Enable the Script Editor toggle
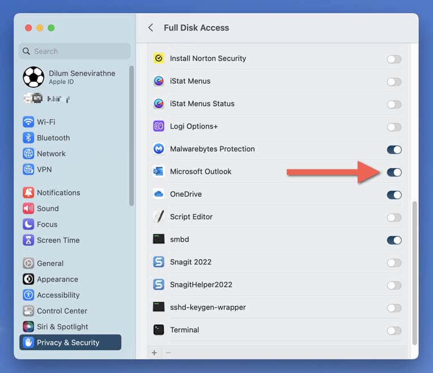Image resolution: width=433 pixels, height=373 pixels. pyautogui.click(x=394, y=217)
